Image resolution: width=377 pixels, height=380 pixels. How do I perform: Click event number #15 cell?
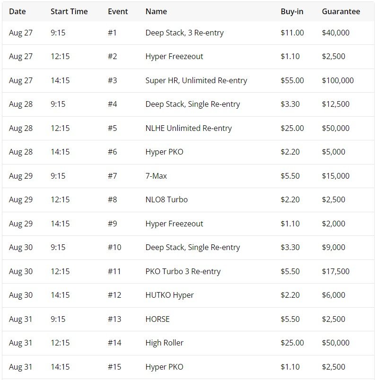pyautogui.click(x=114, y=367)
